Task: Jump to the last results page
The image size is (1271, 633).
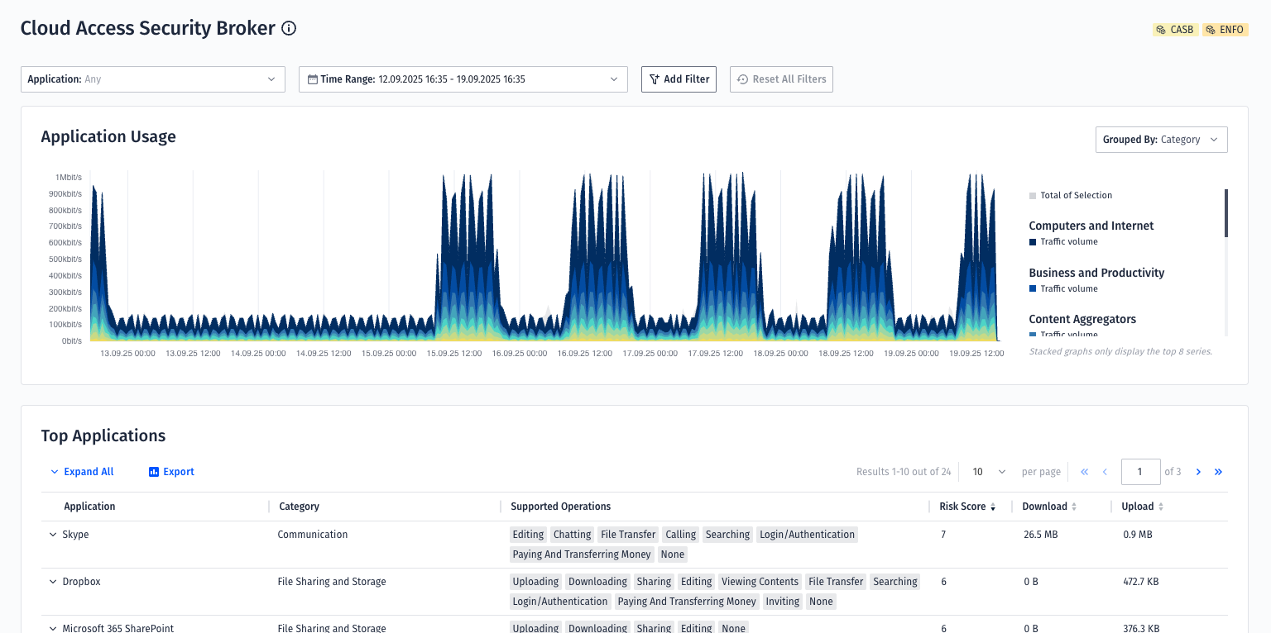Action: point(1218,472)
